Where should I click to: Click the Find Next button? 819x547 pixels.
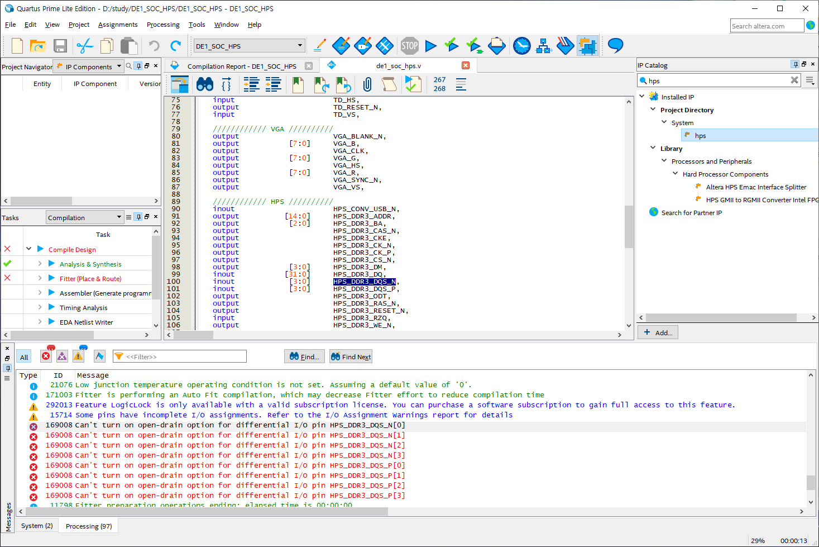(x=351, y=356)
